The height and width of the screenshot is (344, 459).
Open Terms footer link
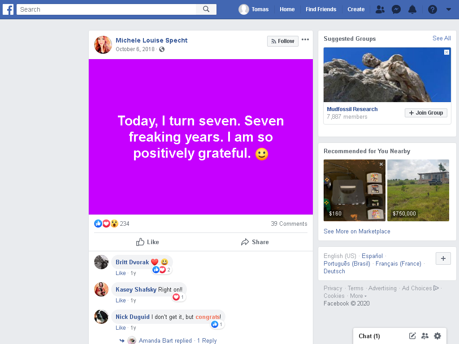355,288
